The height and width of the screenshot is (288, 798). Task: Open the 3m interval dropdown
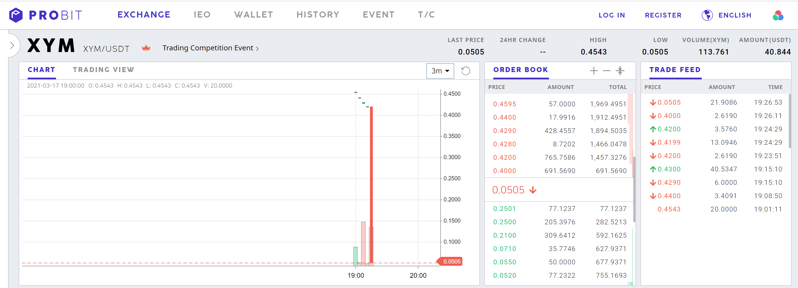(440, 71)
